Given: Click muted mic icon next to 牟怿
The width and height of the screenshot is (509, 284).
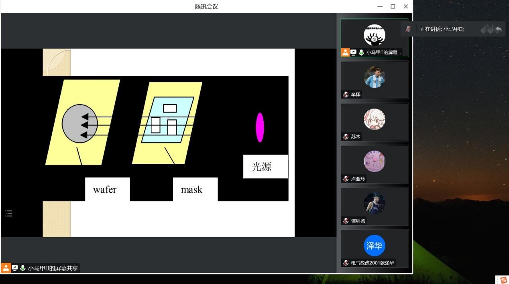Looking at the screenshot, I should 346,95.
